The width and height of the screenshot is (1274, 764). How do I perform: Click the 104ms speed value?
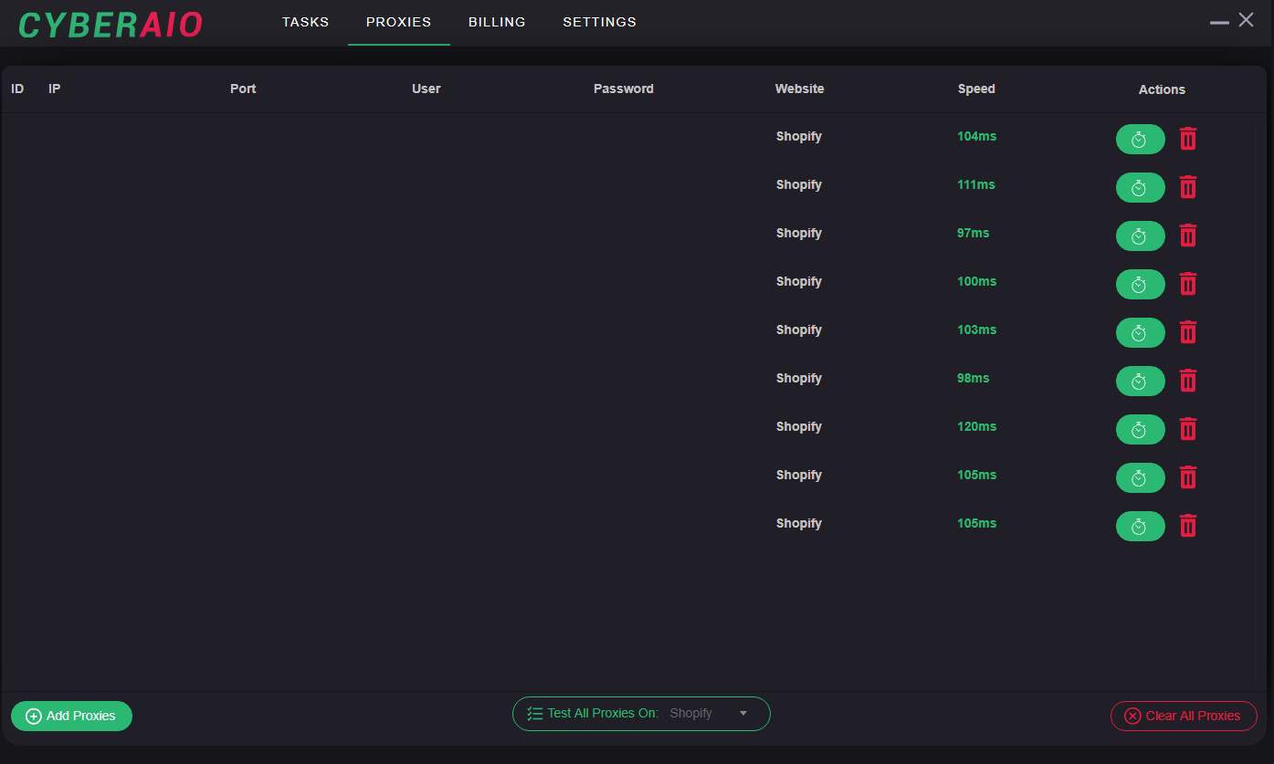(976, 137)
